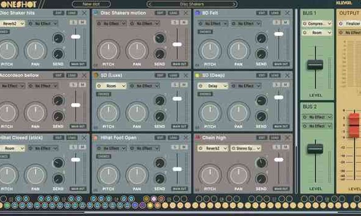Open the Room effect dropdown on SD (Luxe)
The height and width of the screenshot is (216, 361).
pos(111,85)
